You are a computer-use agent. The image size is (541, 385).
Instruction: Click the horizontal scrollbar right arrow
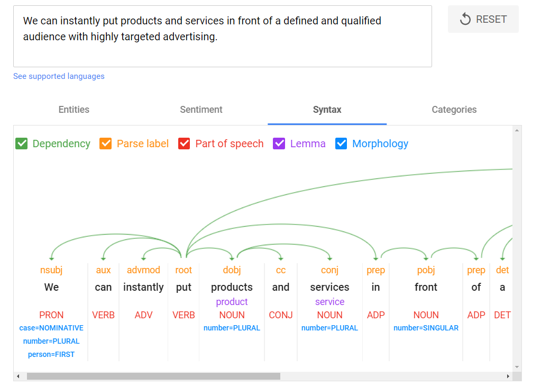(508, 377)
